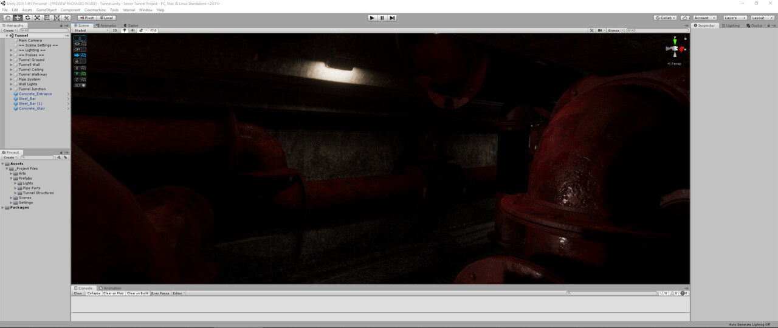Toggle Persp projection label
This screenshot has height=328, width=778.
tap(675, 63)
